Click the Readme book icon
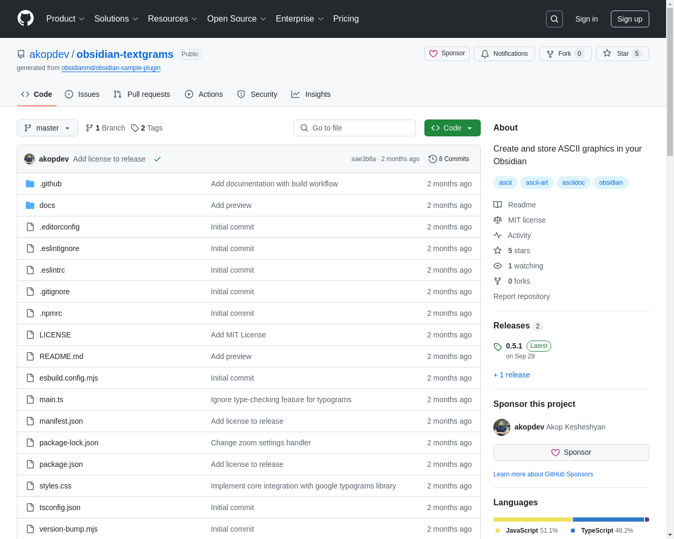This screenshot has height=539, width=674. tap(498, 205)
